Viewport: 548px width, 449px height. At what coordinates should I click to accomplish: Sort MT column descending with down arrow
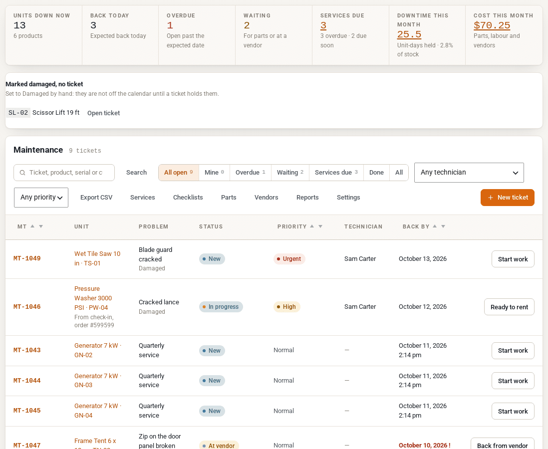click(x=41, y=226)
